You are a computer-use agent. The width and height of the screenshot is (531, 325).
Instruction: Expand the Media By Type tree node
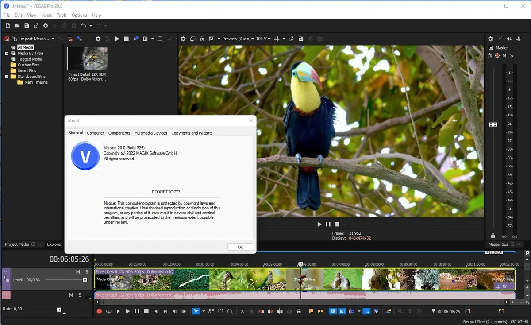(x=7, y=54)
